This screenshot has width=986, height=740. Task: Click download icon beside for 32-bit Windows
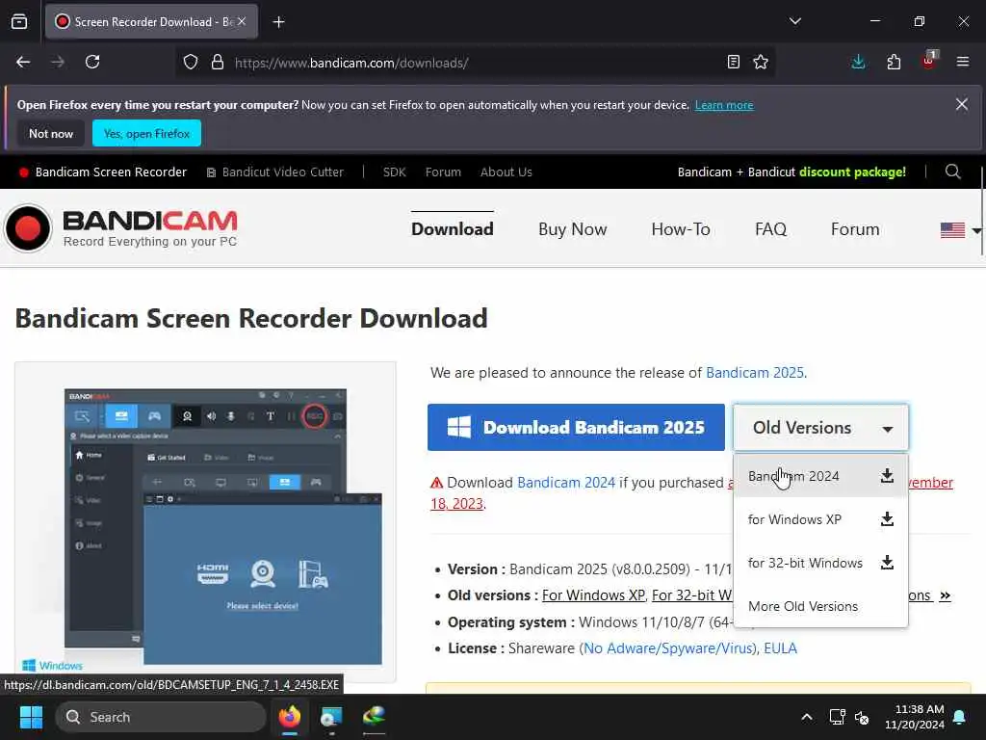[887, 563]
